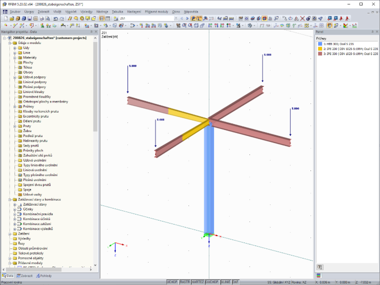Toggle show loads button
Image resolution: width=380 pixels, height=285 pixels.
(x=193, y=18)
